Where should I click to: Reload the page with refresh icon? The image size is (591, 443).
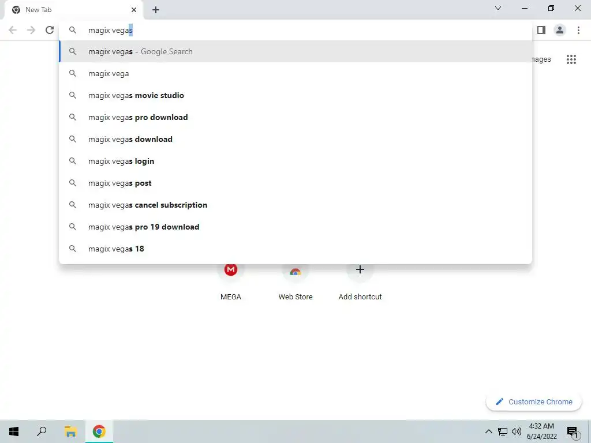coord(50,30)
